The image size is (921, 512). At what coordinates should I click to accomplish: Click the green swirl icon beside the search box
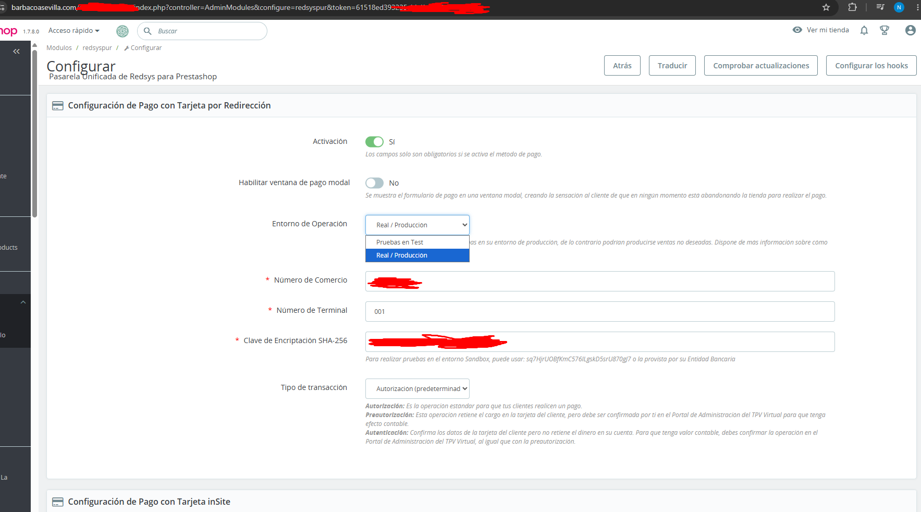122,31
